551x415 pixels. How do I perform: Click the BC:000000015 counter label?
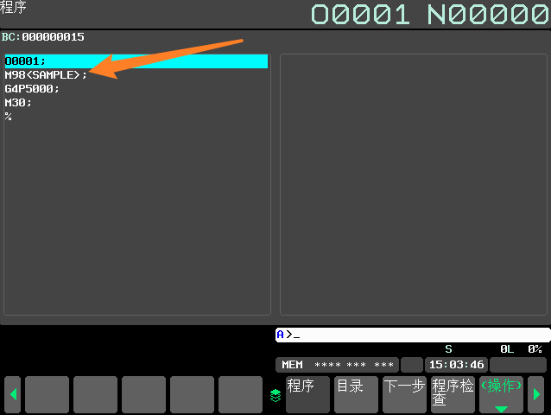[x=43, y=37]
